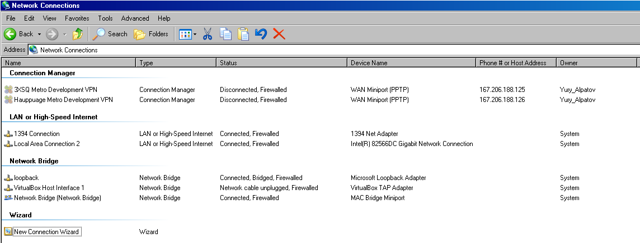
Task: Open the Forward history dropdown arrow
Action: pyautogui.click(x=64, y=35)
